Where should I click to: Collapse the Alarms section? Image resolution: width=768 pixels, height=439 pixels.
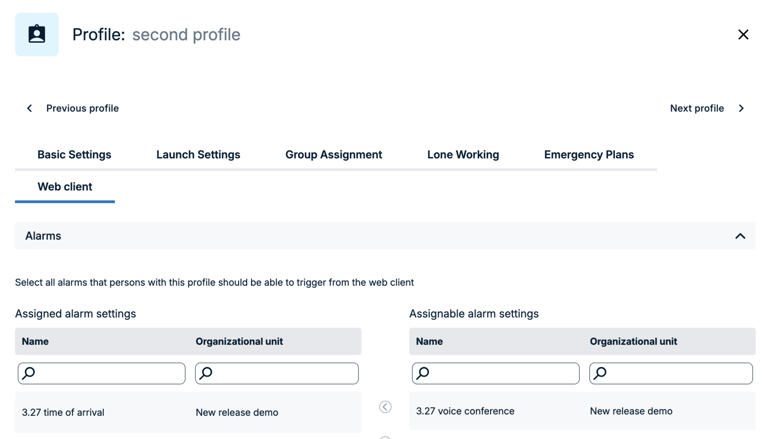[740, 236]
